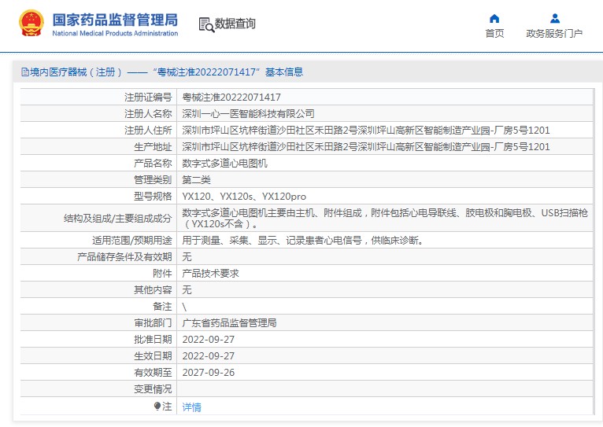Select the 备注 backslash value
603x427 pixels.
click(x=184, y=307)
